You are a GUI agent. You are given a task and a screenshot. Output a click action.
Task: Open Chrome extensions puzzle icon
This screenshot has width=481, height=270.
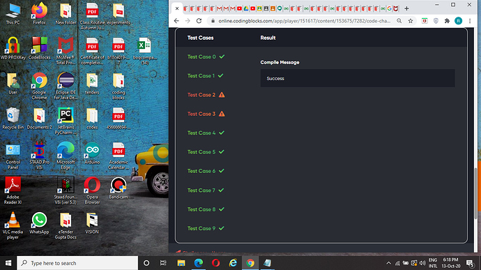[x=447, y=21]
